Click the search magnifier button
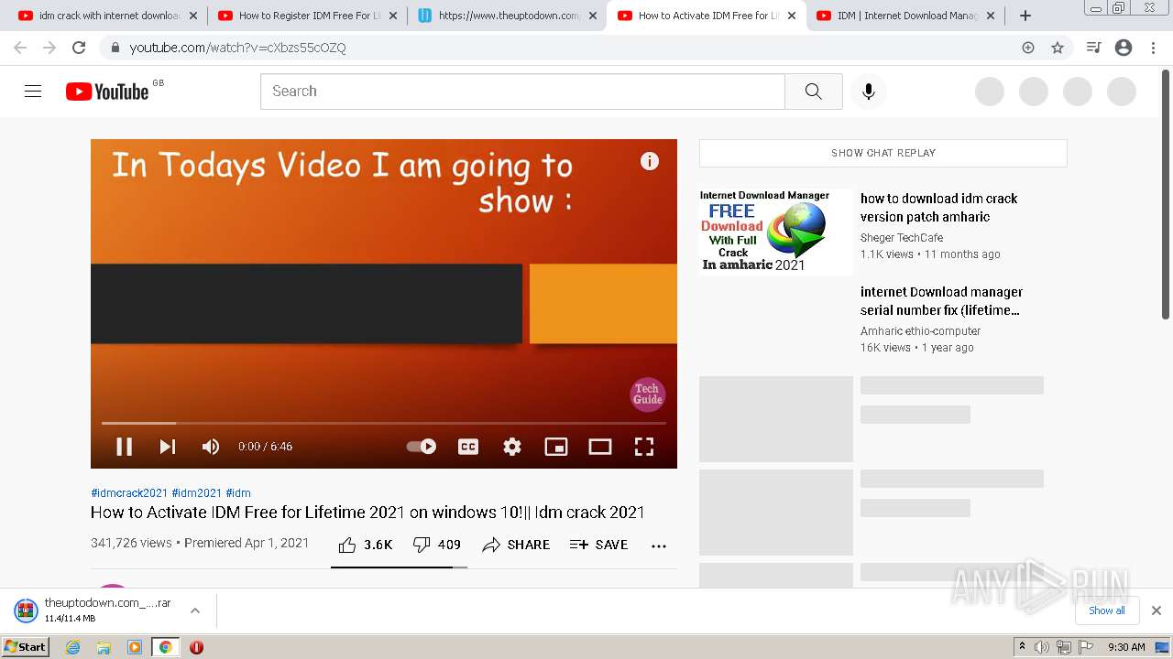The height and width of the screenshot is (659, 1173). [814, 92]
